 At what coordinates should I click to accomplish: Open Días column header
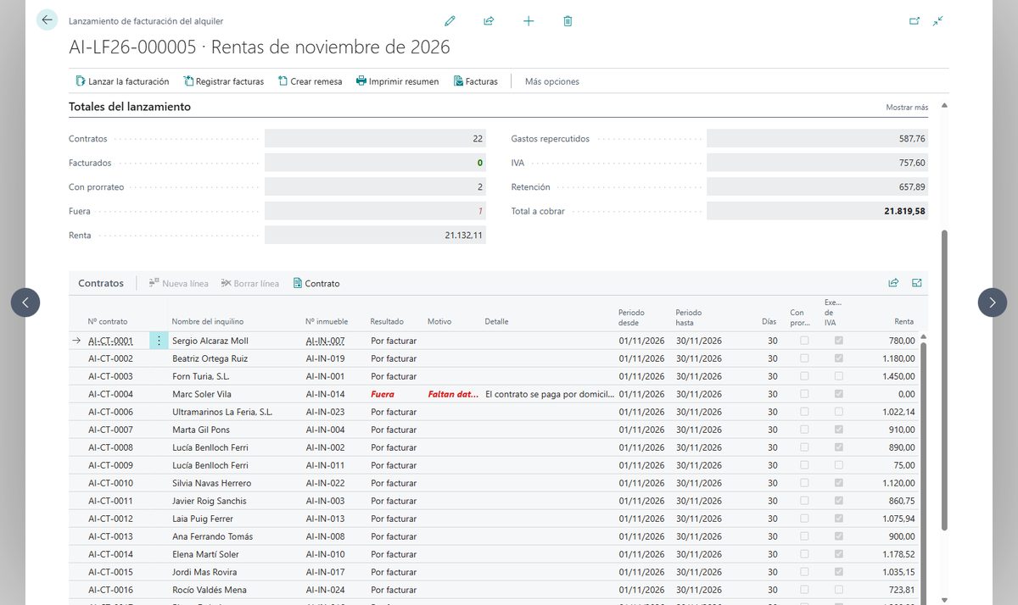click(769, 322)
